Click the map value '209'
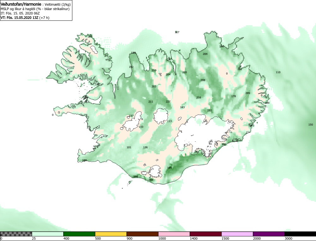316x241 pixels. 248,93
